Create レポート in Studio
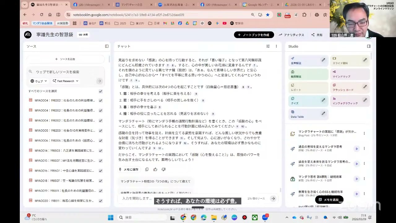Image resolution: width=396 pixels, height=223 pixels. 308,88
